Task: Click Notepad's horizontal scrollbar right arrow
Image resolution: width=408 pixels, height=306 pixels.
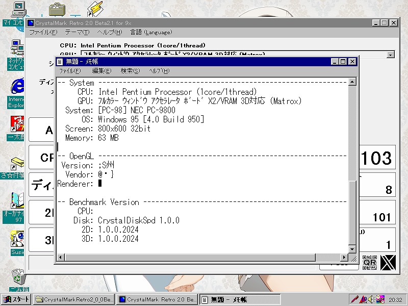Action: (x=344, y=258)
